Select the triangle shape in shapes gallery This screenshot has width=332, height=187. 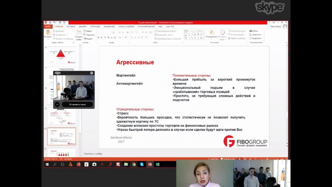(186, 34)
